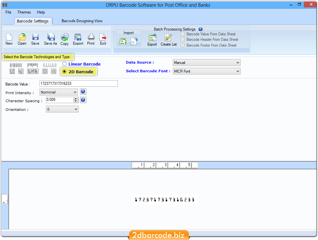318x240 pixels.
Task: Click the MICR barcode preview image
Action: (x=165, y=200)
